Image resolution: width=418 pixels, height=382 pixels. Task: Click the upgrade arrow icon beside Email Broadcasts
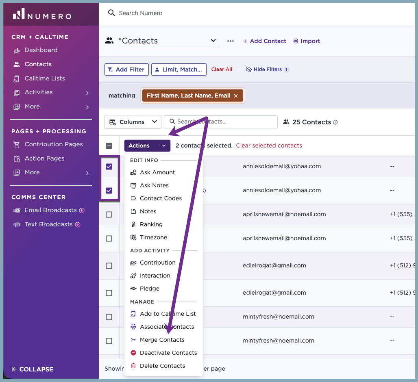(x=82, y=211)
